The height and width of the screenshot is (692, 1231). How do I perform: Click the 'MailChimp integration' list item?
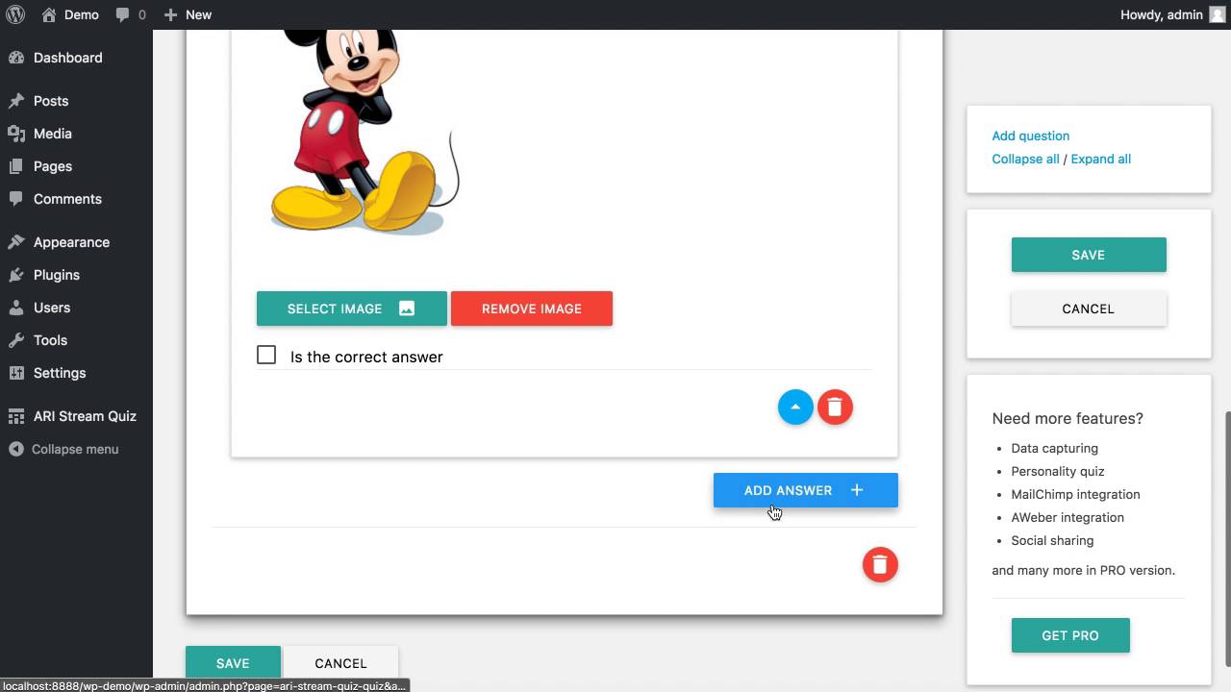pyautogui.click(x=1075, y=494)
